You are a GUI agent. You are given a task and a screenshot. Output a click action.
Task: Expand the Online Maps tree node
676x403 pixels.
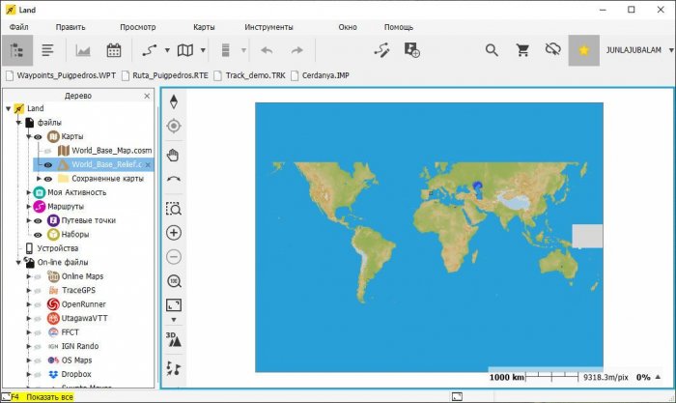click(x=28, y=276)
